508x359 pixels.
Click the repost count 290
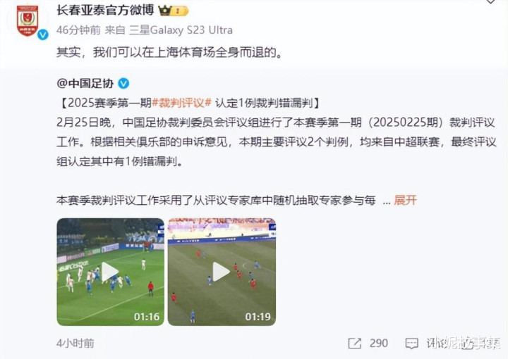(x=379, y=344)
